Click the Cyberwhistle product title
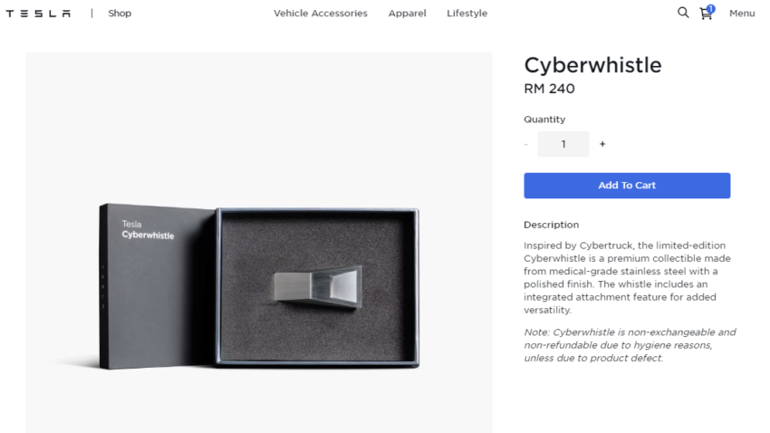Image resolution: width=770 pixels, height=433 pixels. pyautogui.click(x=592, y=65)
